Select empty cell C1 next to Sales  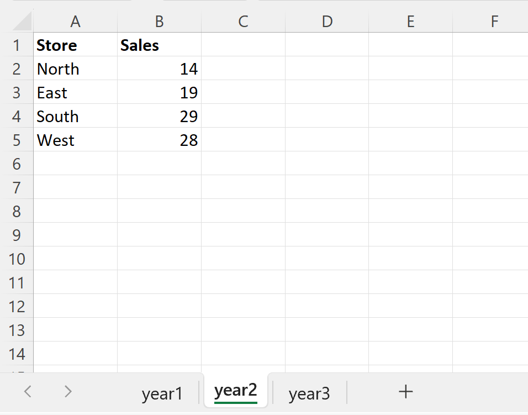[x=243, y=45]
